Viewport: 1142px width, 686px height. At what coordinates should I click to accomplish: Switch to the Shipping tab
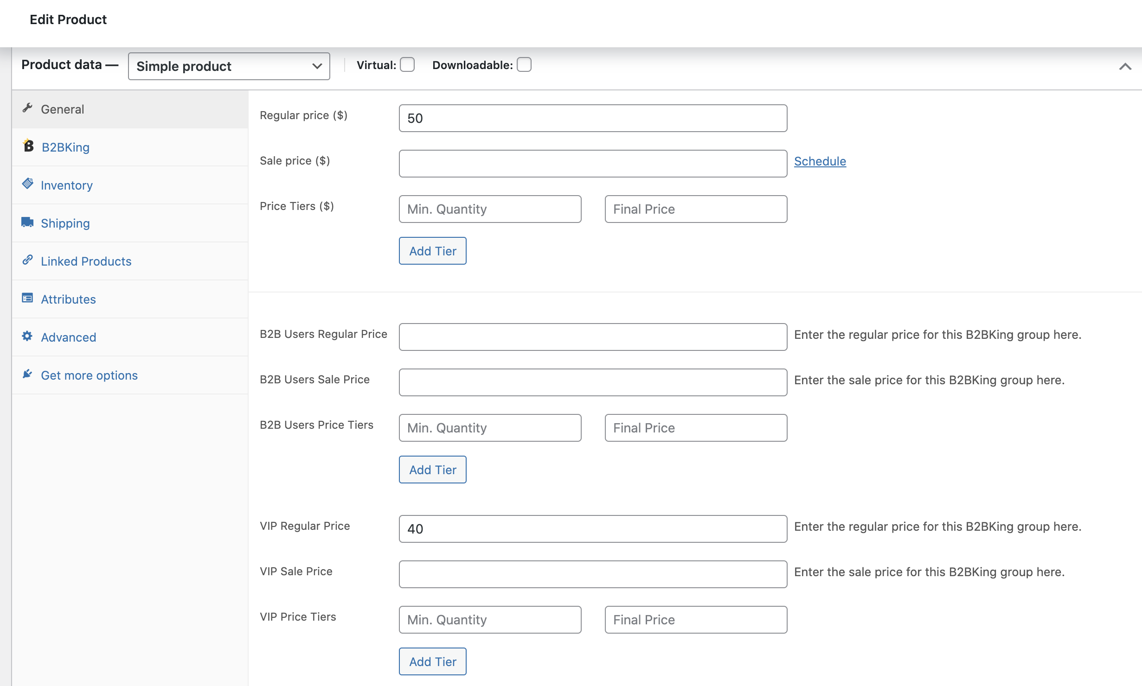[x=130, y=223]
